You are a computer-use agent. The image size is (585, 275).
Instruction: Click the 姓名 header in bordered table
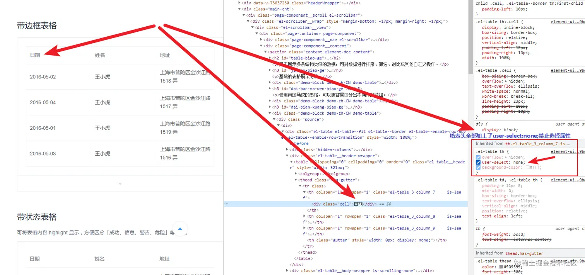tap(100, 55)
